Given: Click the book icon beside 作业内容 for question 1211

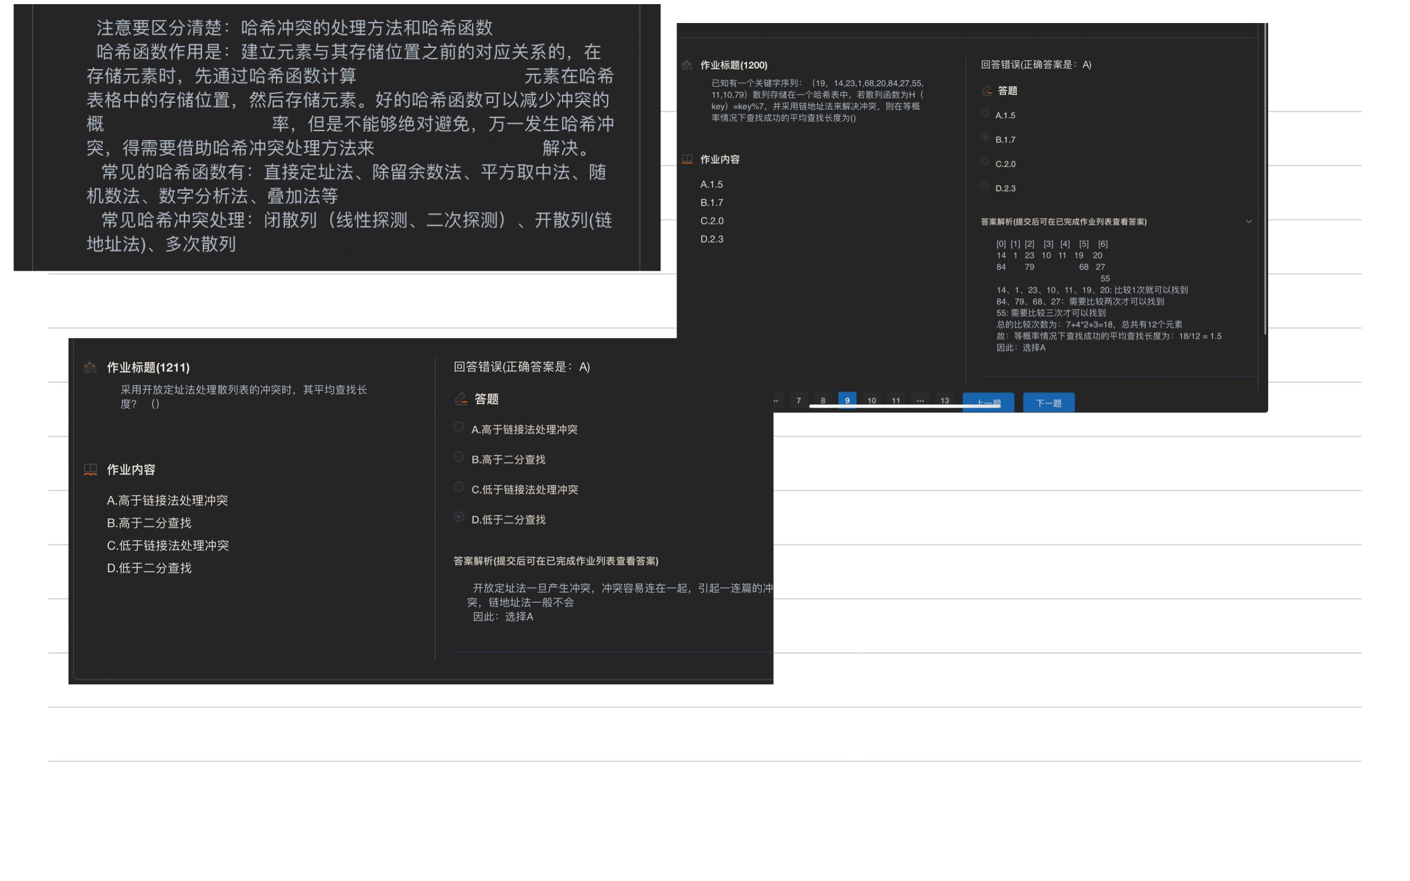Looking at the screenshot, I should 90,469.
